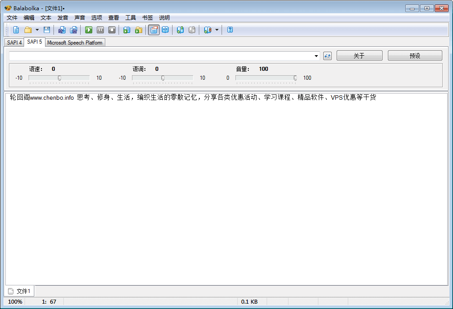Click the cursor position 1: 67 status entry
This screenshot has width=453, height=309.
[49, 302]
